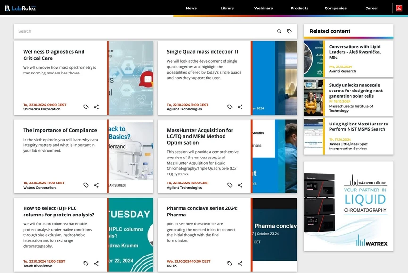Open the Watrex Streamline advertisement banner

pyautogui.click(x=348, y=206)
